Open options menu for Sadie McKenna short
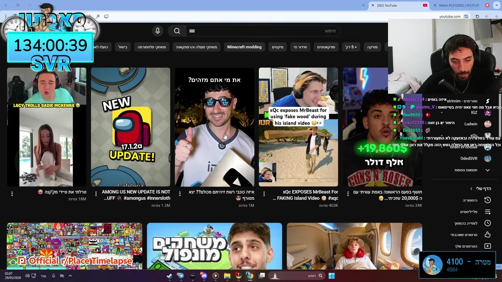 12,194
